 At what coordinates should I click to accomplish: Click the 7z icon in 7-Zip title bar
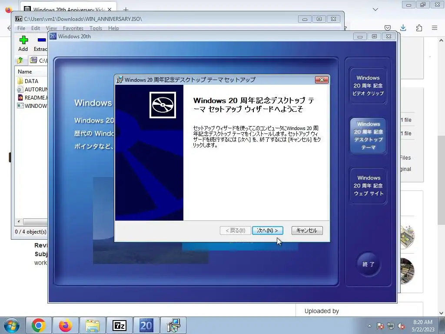[19, 19]
